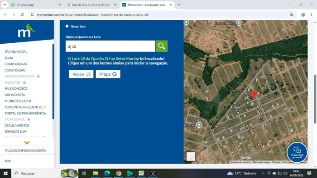Switch to the Google 'foto do lote' tab
Image resolution: width=317 pixels, height=178 pixels.
tap(91, 5)
